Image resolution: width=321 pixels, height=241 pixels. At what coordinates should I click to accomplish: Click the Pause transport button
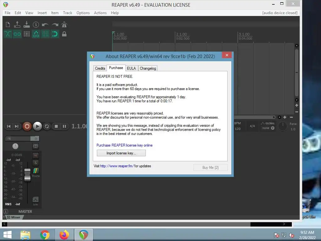point(64,126)
